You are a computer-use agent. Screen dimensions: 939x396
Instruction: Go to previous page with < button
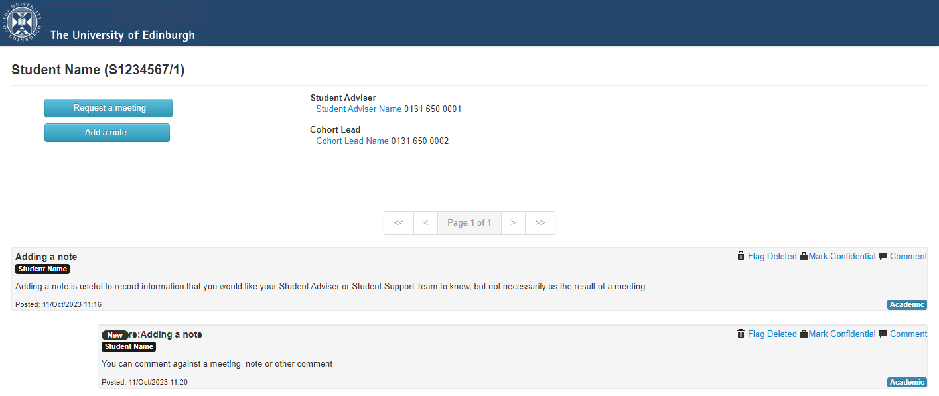425,223
